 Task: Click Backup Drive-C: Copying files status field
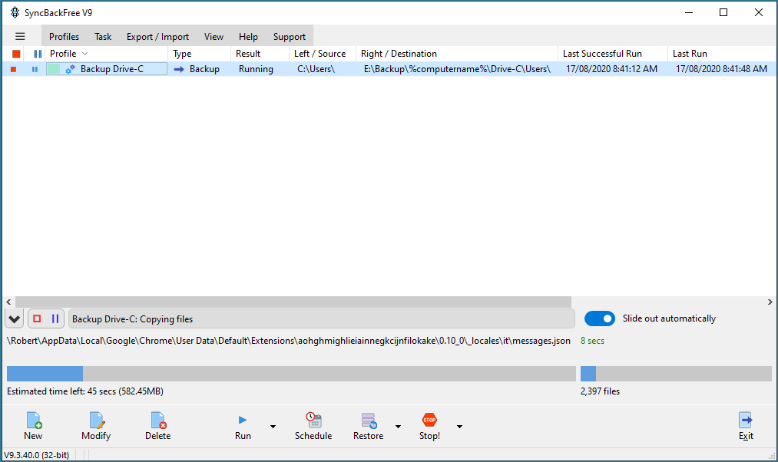coord(322,318)
